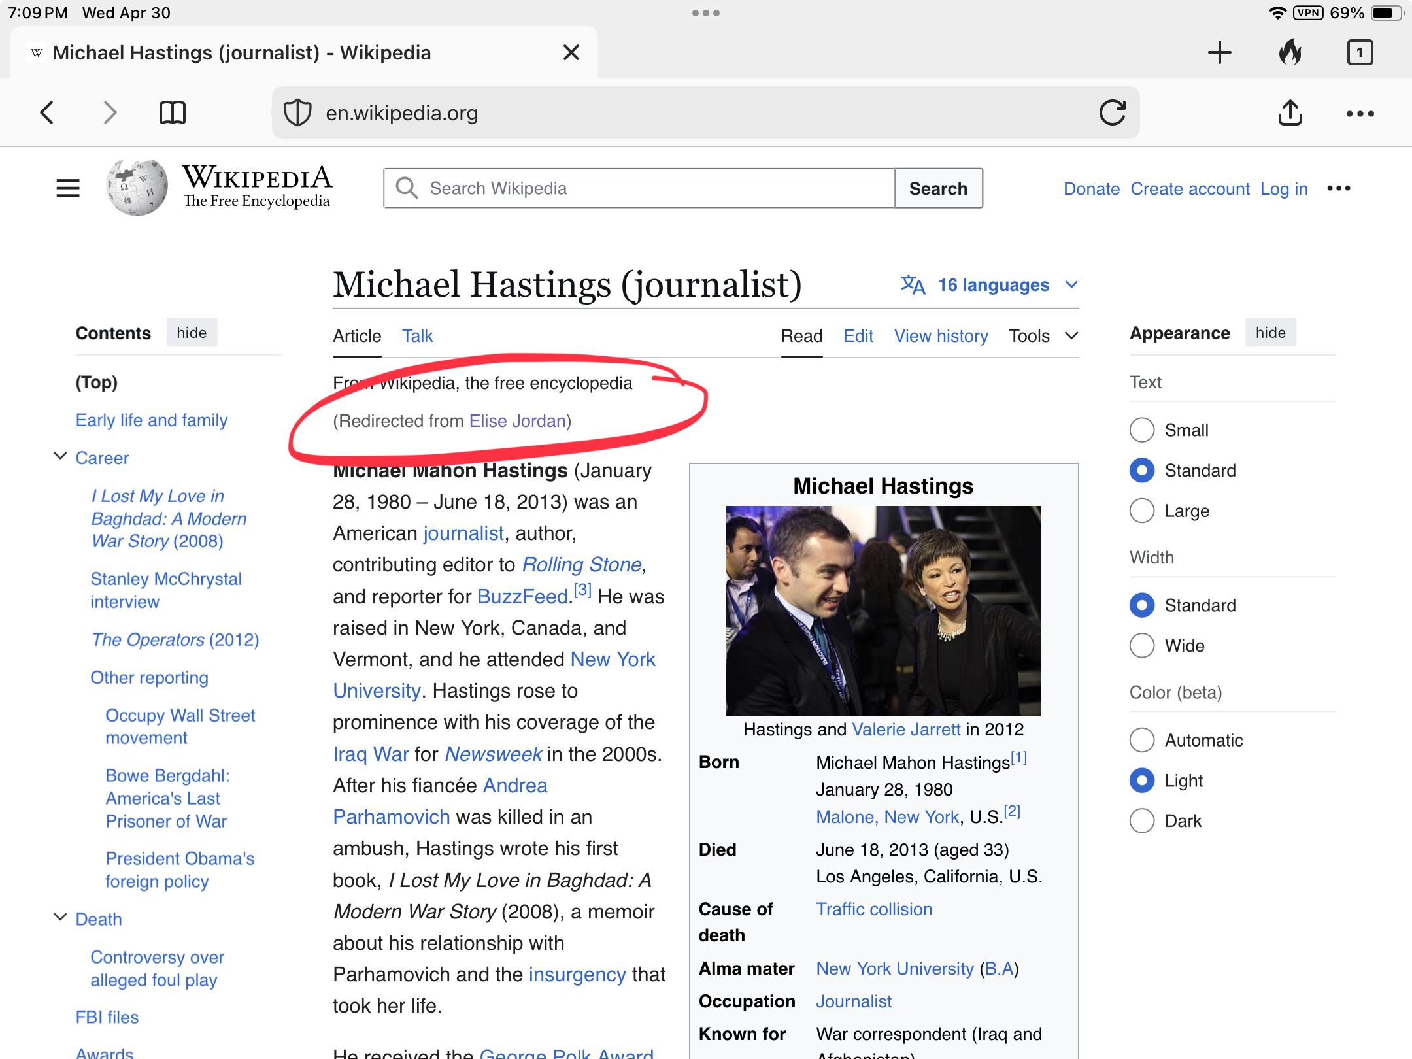
Task: Open the Rolling Stone link
Action: 581,565
